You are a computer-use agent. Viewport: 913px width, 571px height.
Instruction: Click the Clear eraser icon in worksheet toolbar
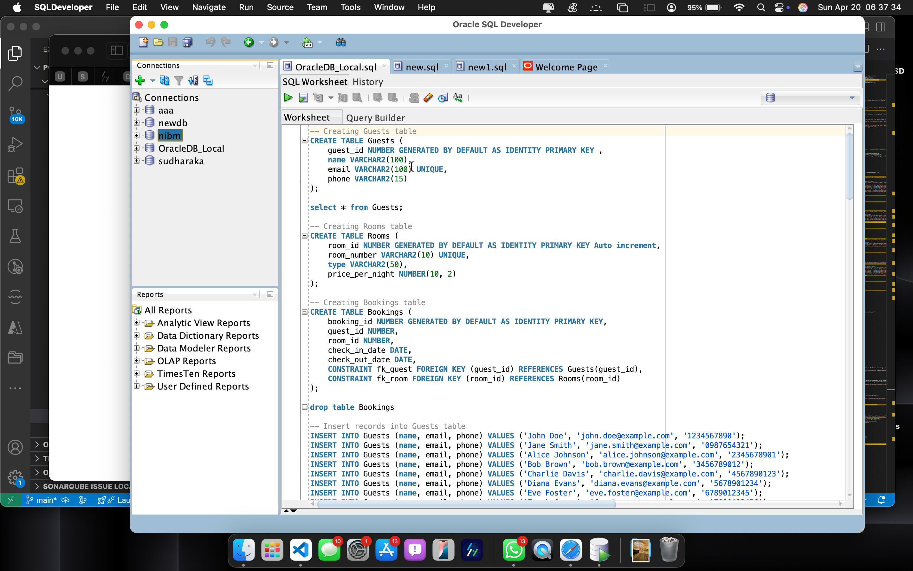coord(428,98)
